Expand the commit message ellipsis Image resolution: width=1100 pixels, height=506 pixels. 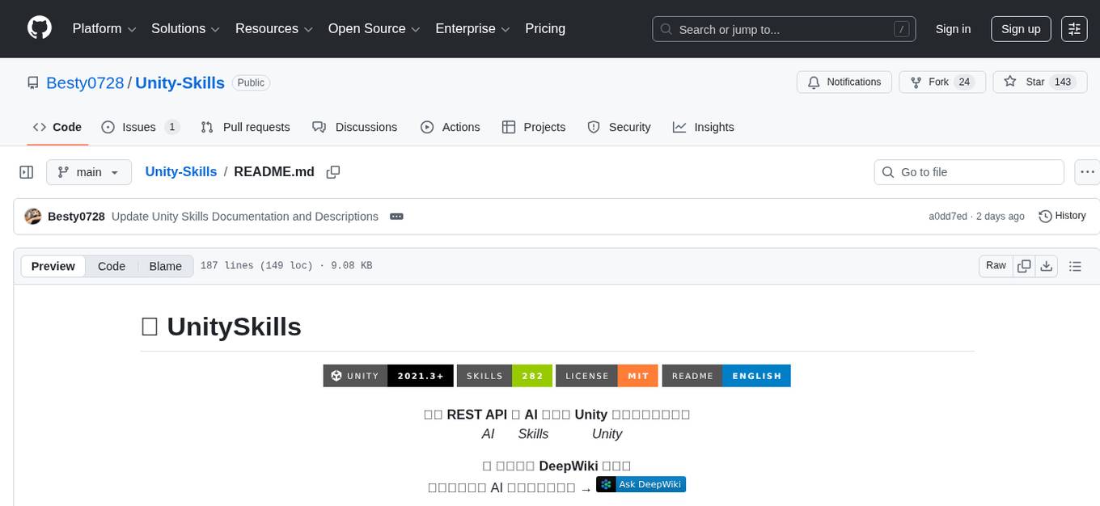coord(396,217)
